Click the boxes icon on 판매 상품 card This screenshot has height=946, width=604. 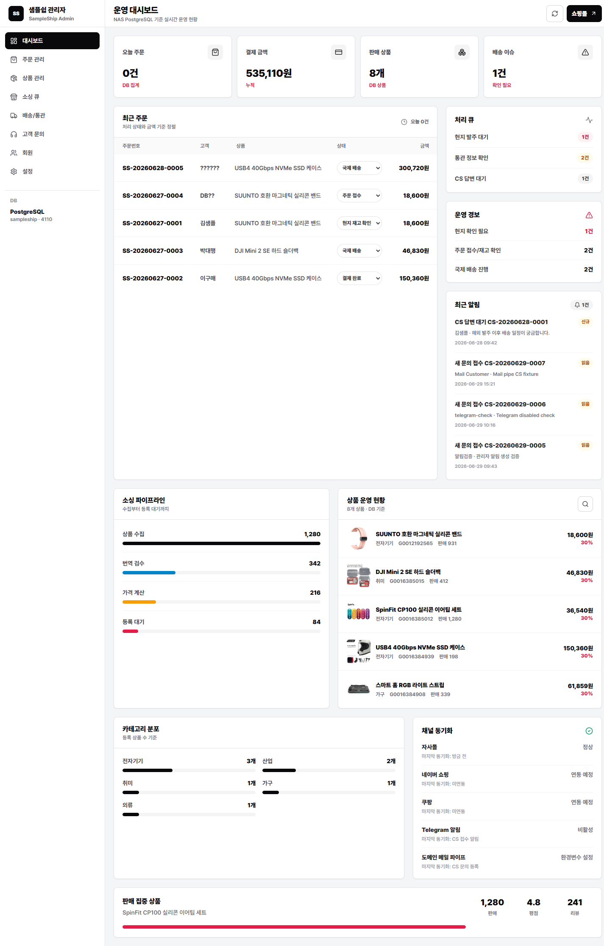click(x=462, y=52)
